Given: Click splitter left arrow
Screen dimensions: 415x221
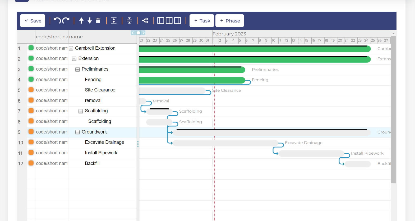Looking at the screenshot, I should (133, 33).
